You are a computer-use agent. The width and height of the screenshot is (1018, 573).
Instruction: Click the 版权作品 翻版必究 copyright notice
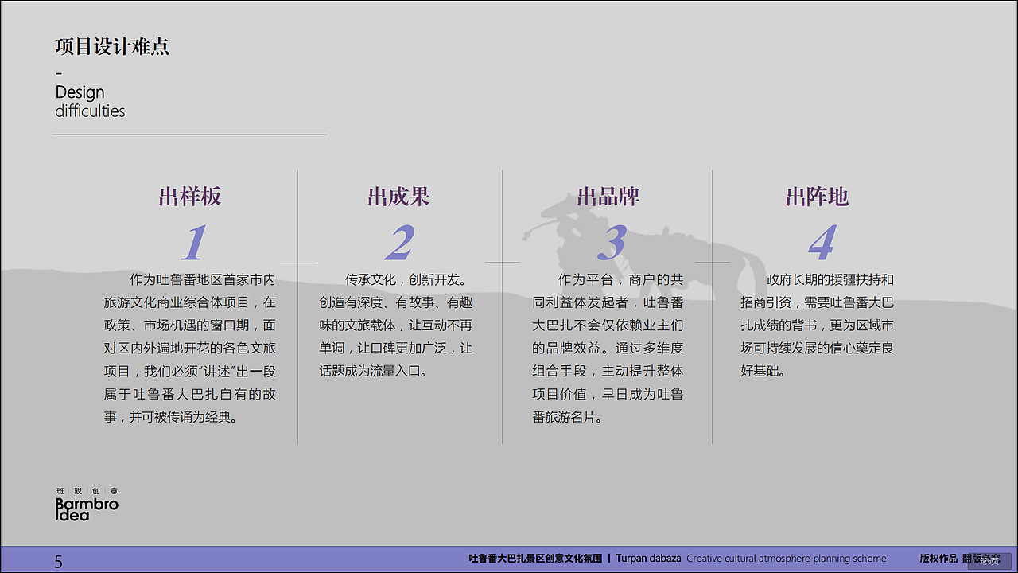[x=960, y=559]
